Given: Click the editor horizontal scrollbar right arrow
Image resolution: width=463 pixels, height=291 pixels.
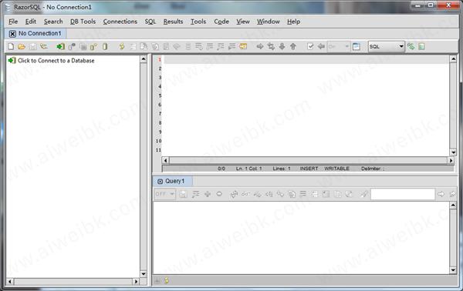Looking at the screenshot, I should [x=451, y=161].
